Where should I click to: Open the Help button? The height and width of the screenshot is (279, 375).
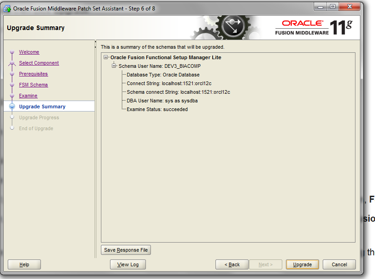[24, 264]
